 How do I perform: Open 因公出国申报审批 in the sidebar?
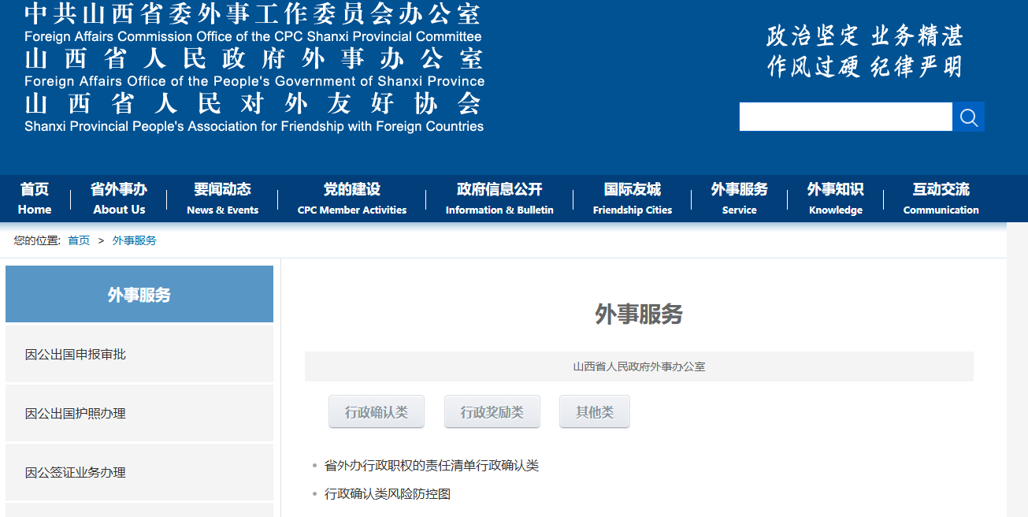(139, 355)
